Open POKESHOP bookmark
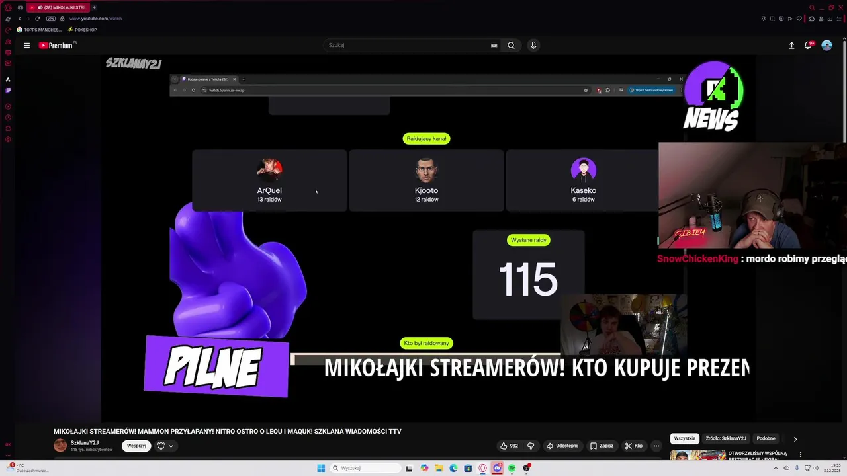 (x=82, y=30)
